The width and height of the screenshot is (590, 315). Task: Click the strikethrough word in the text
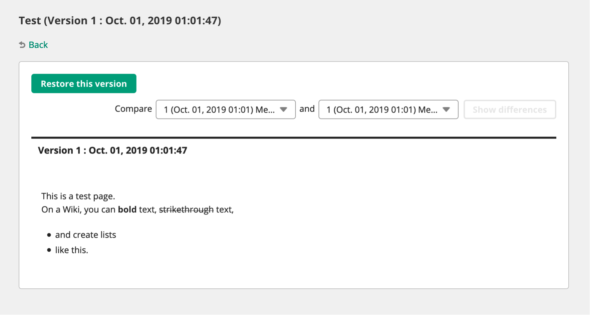point(186,209)
